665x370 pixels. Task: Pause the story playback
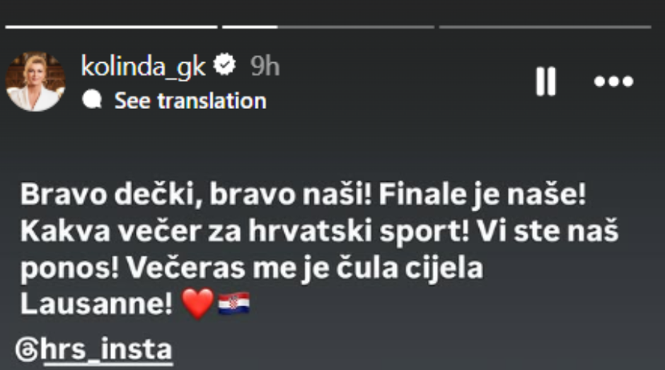tap(545, 81)
